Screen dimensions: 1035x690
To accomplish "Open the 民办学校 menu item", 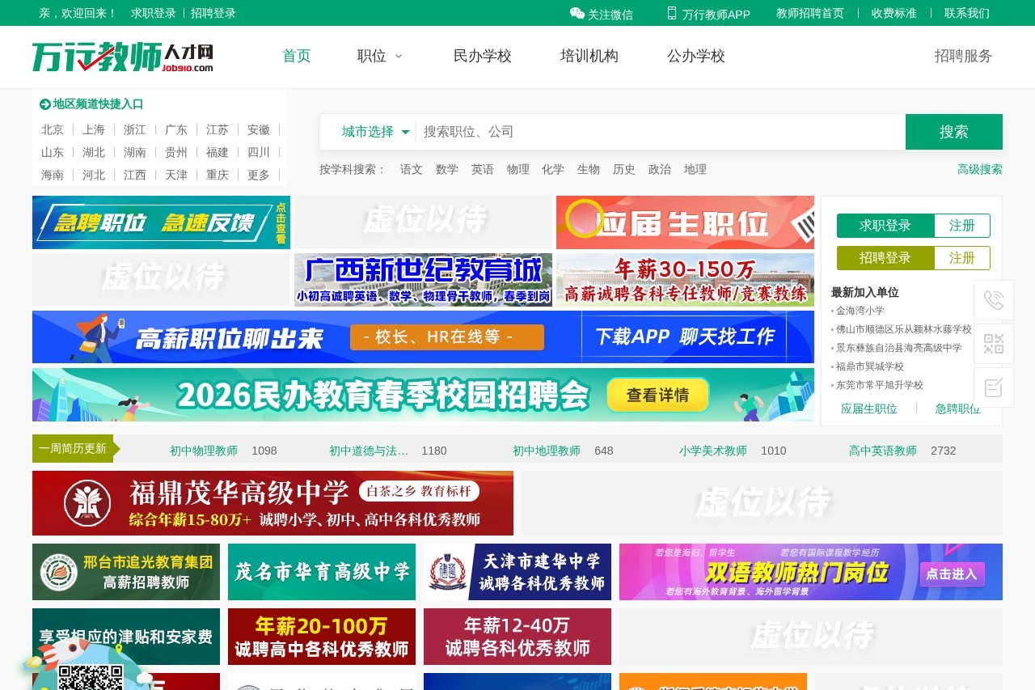I will tap(483, 56).
